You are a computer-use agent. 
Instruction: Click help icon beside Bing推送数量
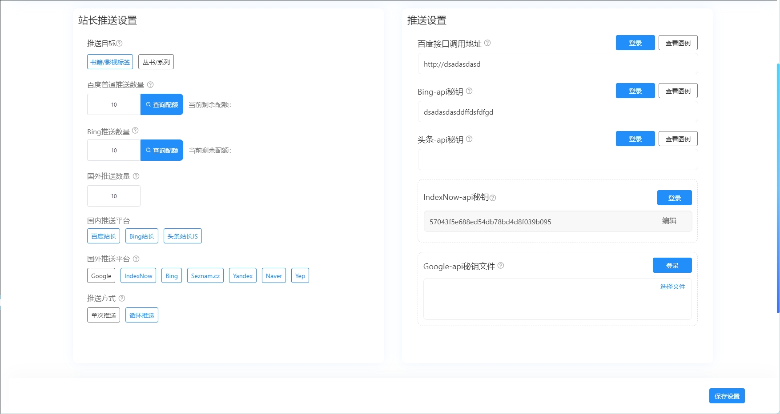(x=135, y=131)
